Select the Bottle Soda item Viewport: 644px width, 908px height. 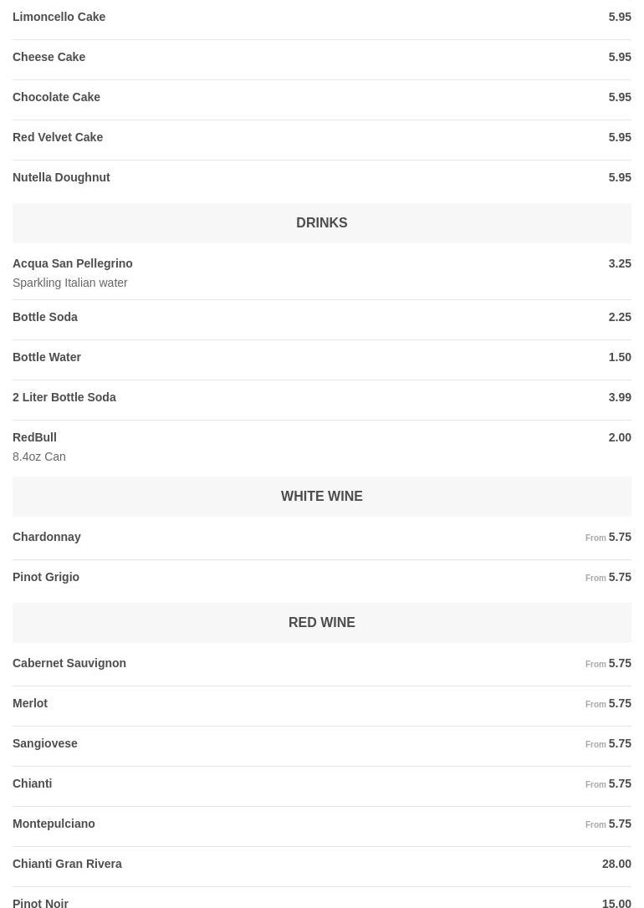(45, 317)
